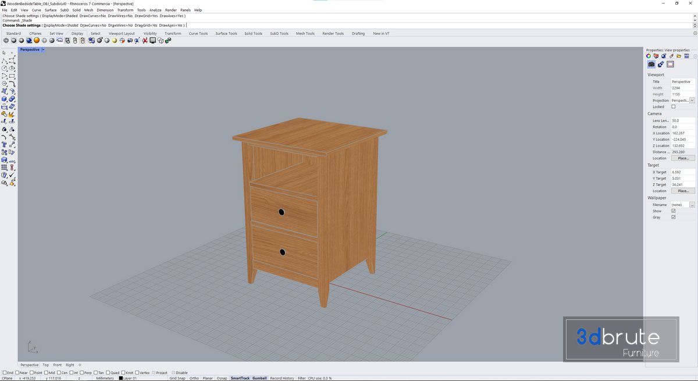Switch to the Curve Tools toolbar tab
Screen dimensions: 698x381
tap(198, 34)
